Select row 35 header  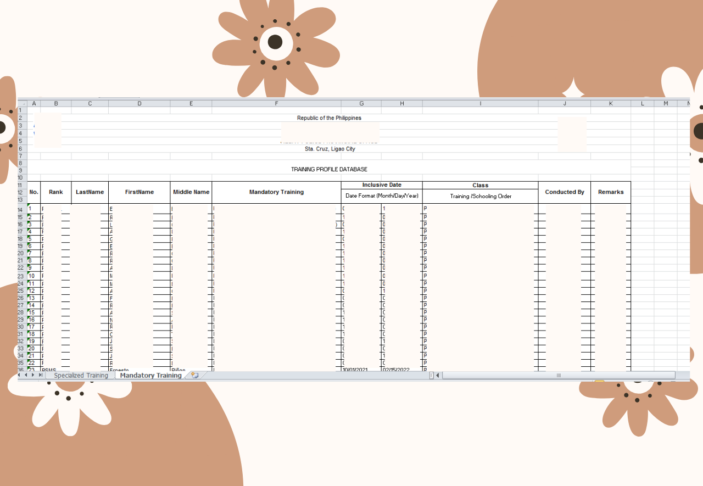coord(23,362)
